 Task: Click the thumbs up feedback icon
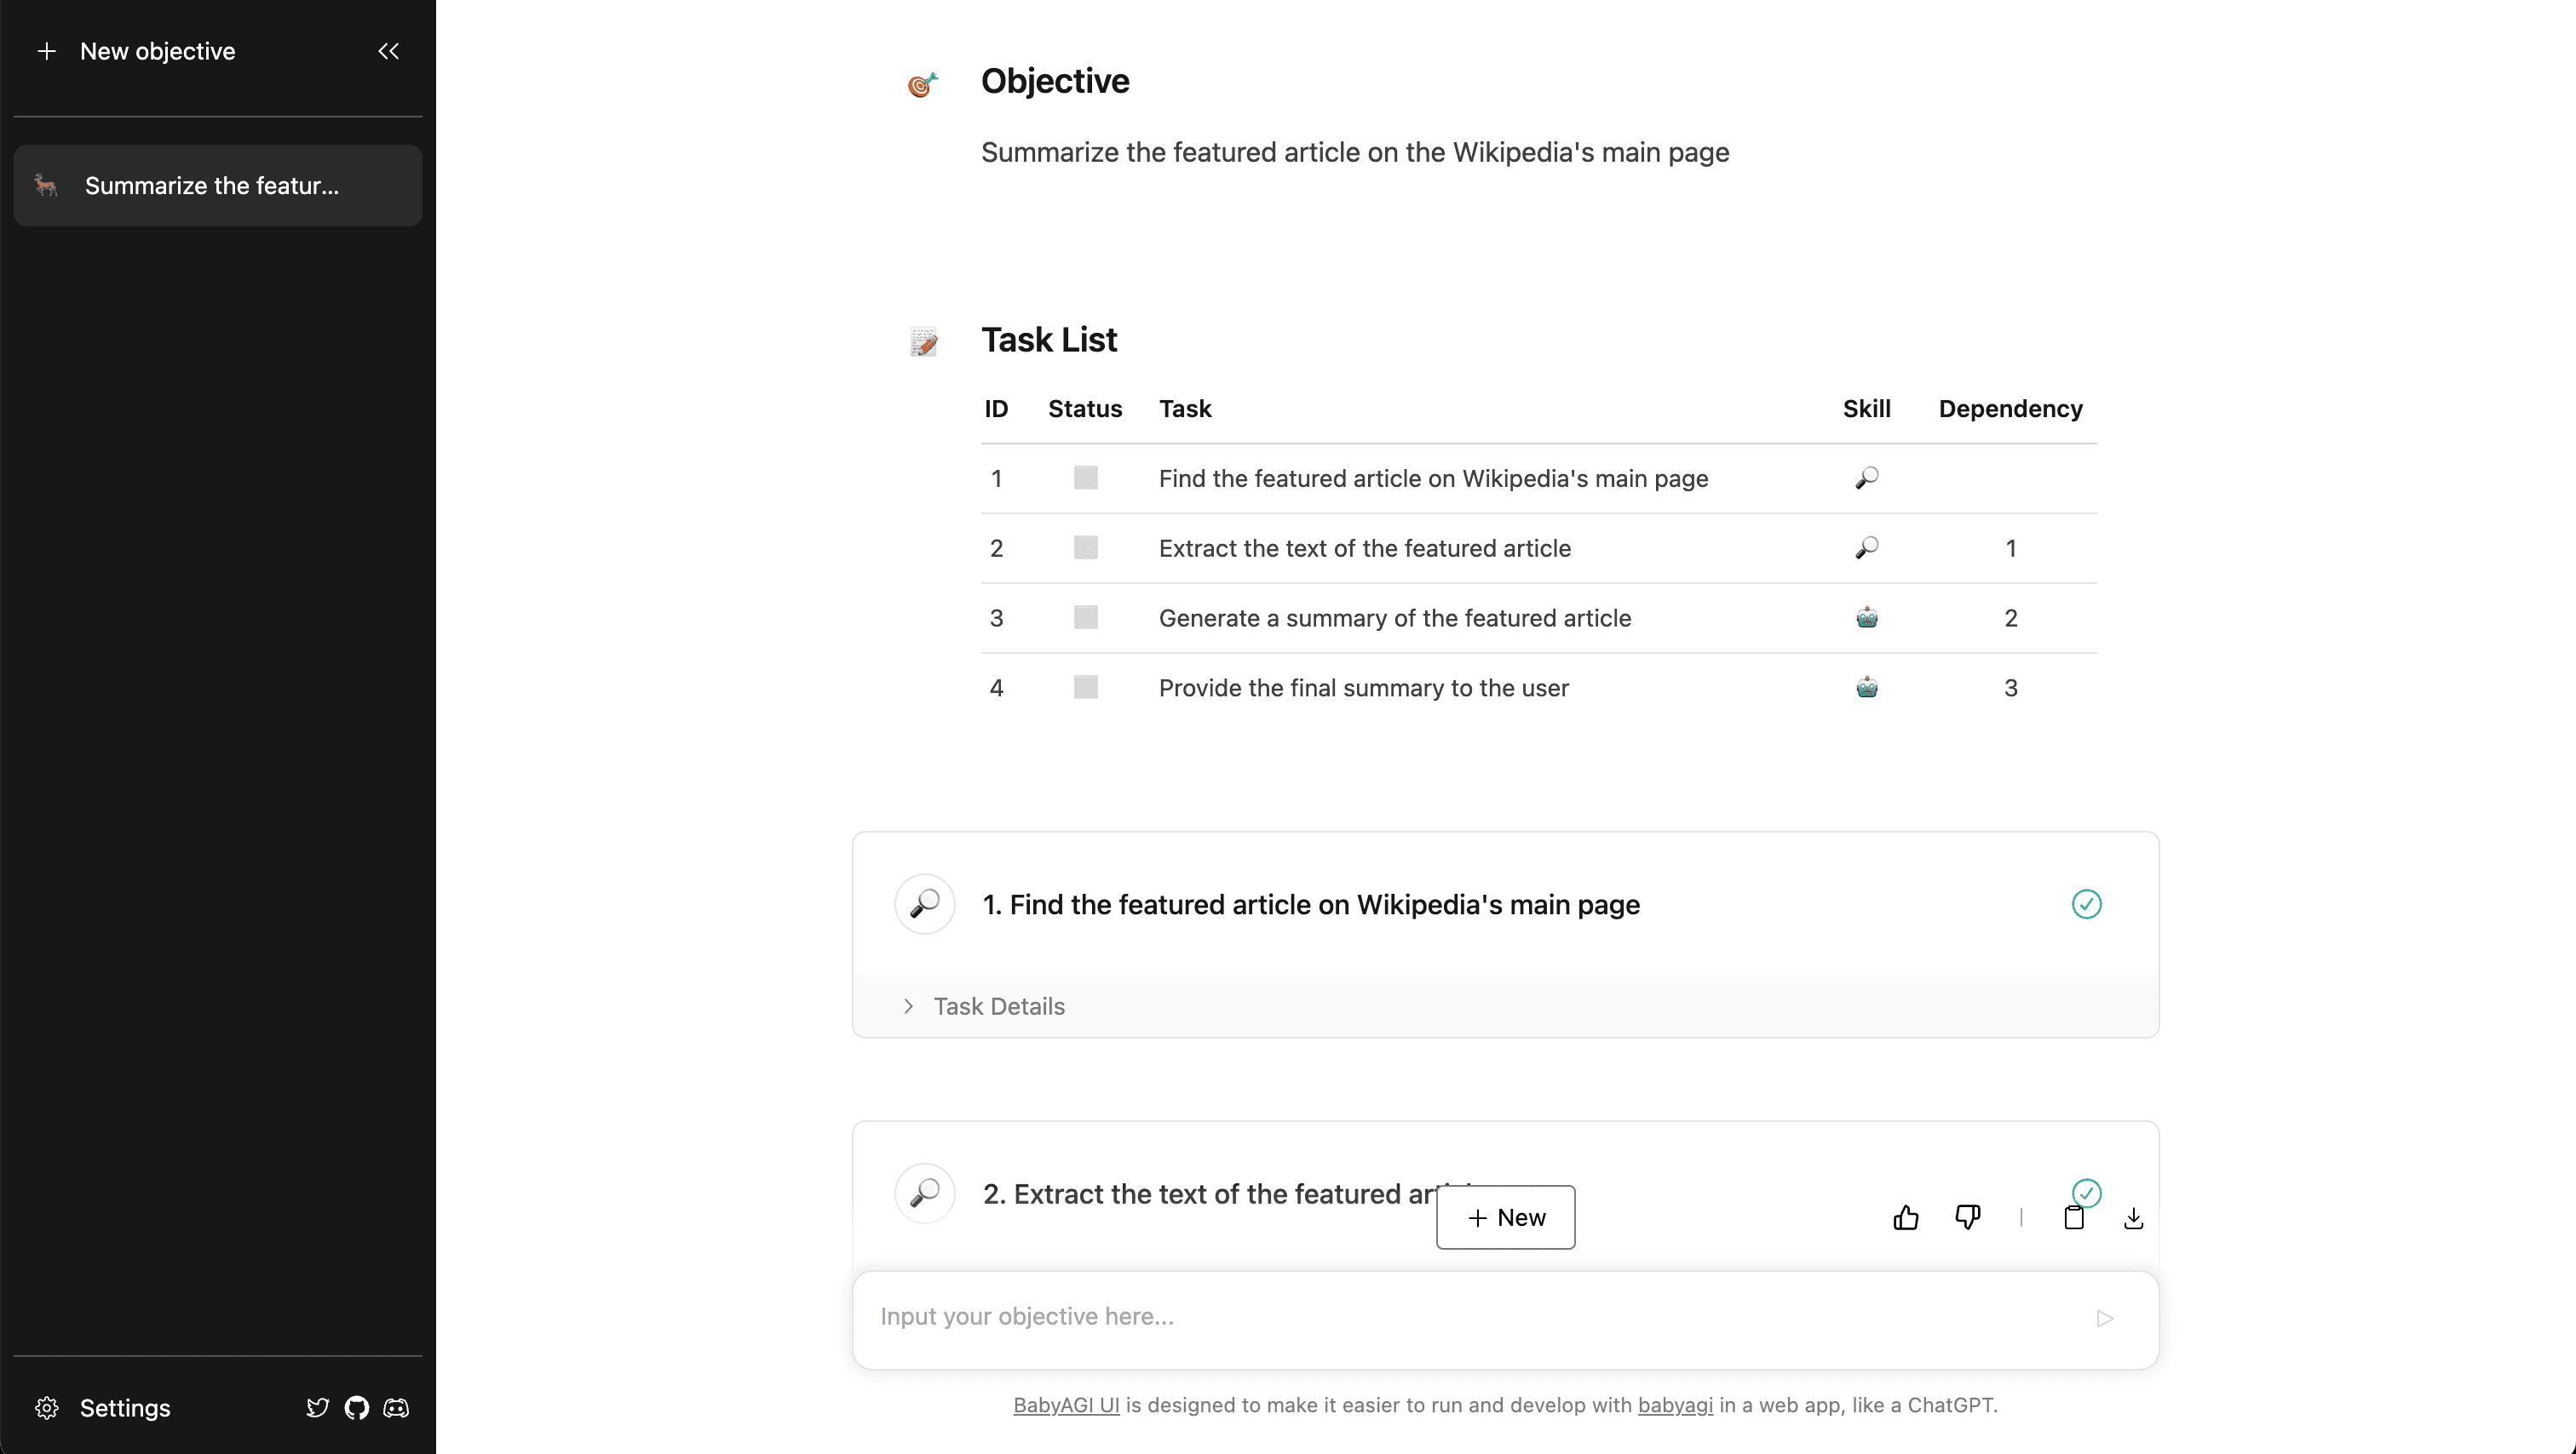[x=1906, y=1217]
